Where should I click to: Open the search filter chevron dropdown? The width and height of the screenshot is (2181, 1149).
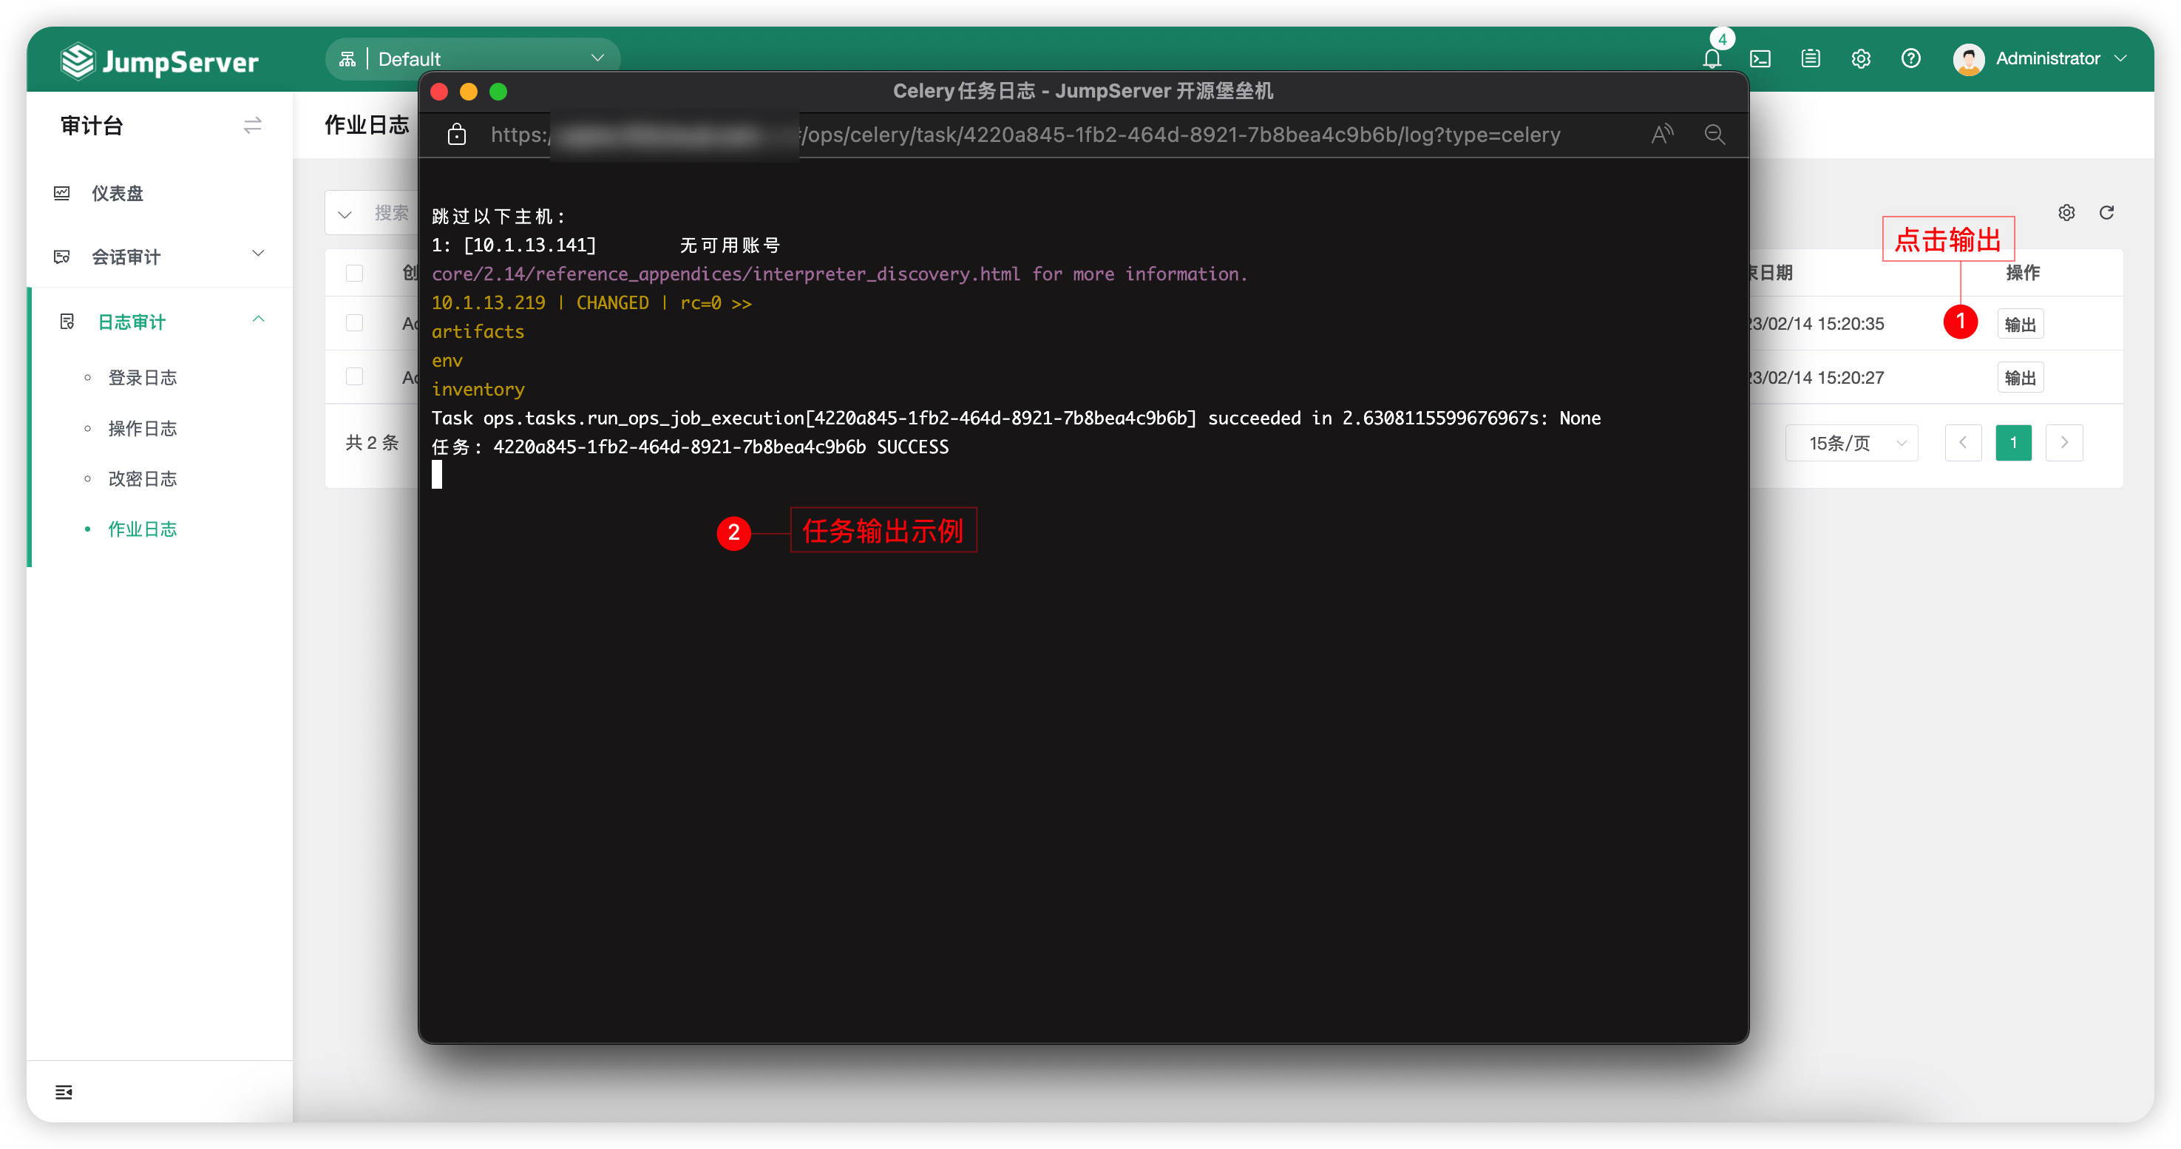[x=345, y=214]
